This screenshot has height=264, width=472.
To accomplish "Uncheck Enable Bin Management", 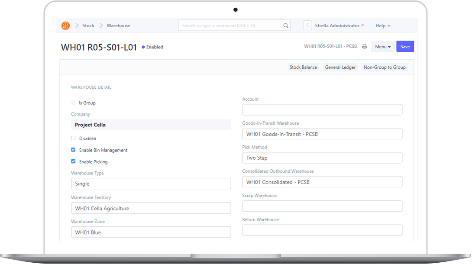I will [73, 150].
